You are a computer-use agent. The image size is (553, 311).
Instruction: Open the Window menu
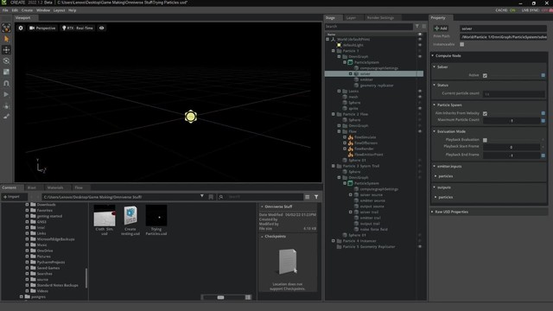[x=43, y=10]
